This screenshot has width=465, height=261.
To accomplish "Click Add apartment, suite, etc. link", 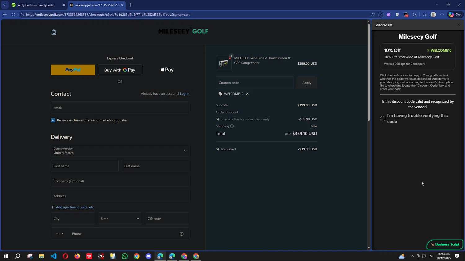I will (73, 207).
